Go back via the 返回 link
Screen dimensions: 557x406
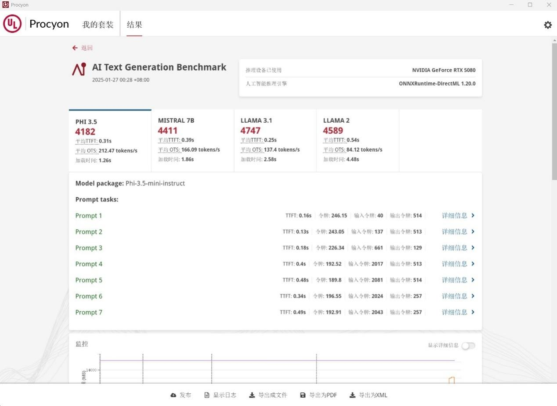point(87,48)
